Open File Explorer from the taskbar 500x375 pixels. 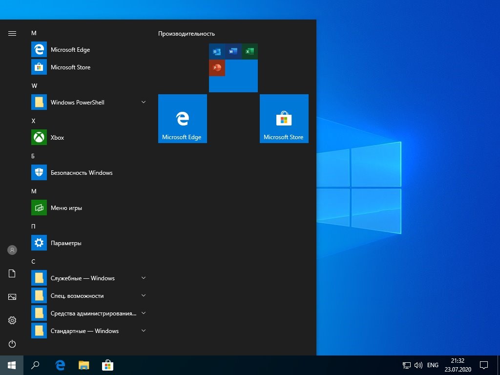point(84,365)
